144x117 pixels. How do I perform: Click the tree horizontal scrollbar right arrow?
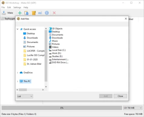click(43, 90)
